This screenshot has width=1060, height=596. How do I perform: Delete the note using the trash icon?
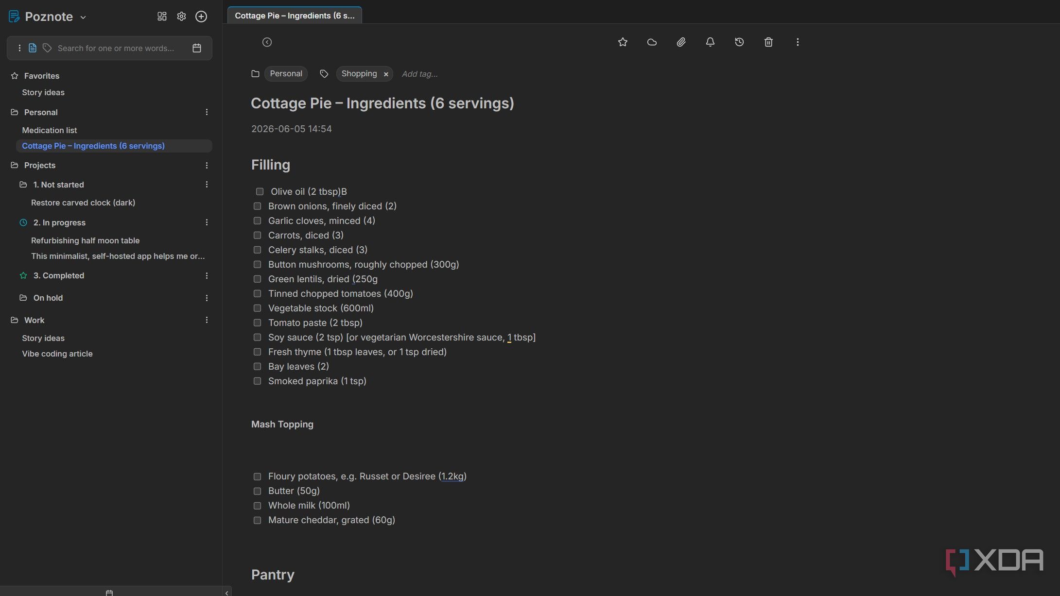coord(768,42)
